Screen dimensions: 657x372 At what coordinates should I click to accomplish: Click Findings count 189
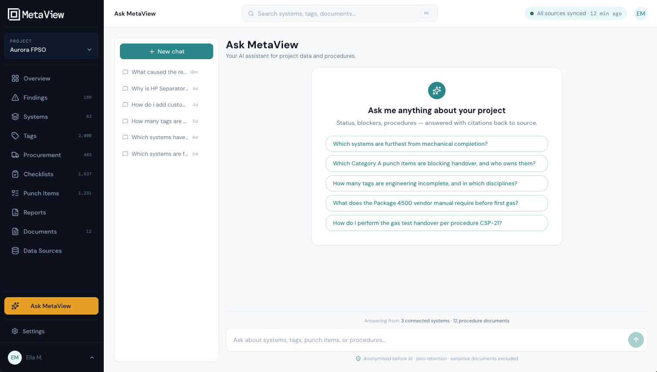tap(88, 97)
